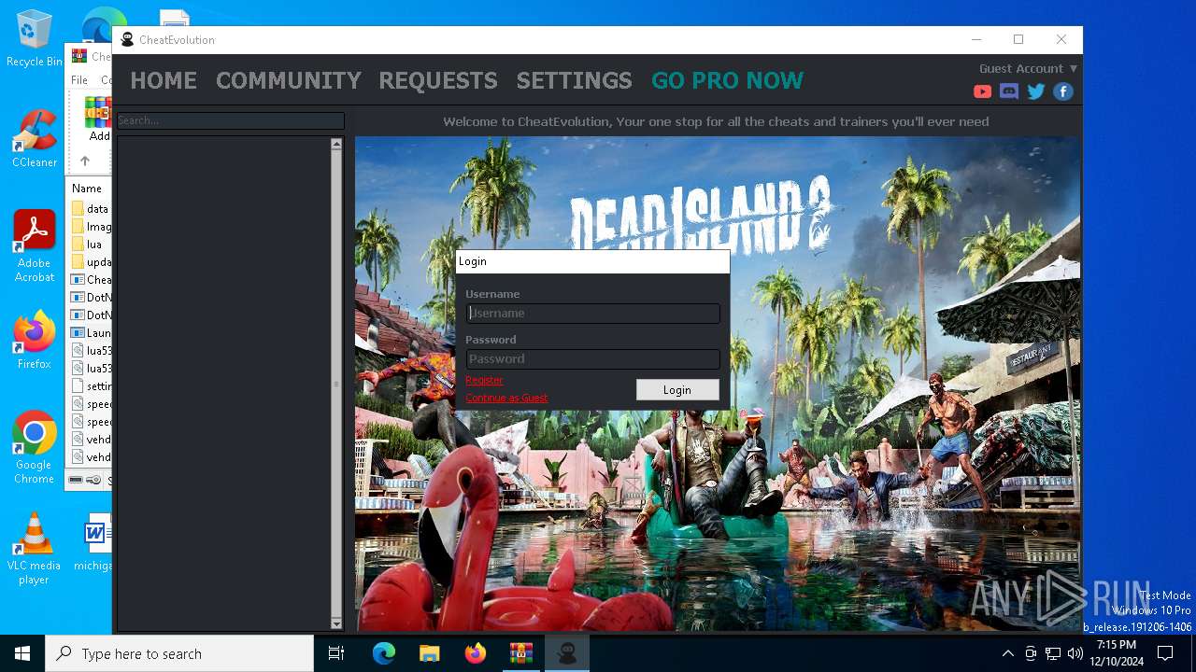Open the Adobe Acrobat desktop icon
The width and height of the screenshot is (1196, 672).
point(35,246)
